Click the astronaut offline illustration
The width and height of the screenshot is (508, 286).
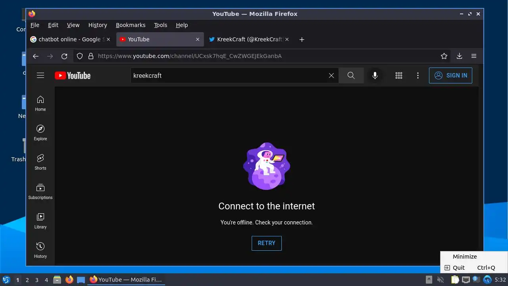point(267,166)
